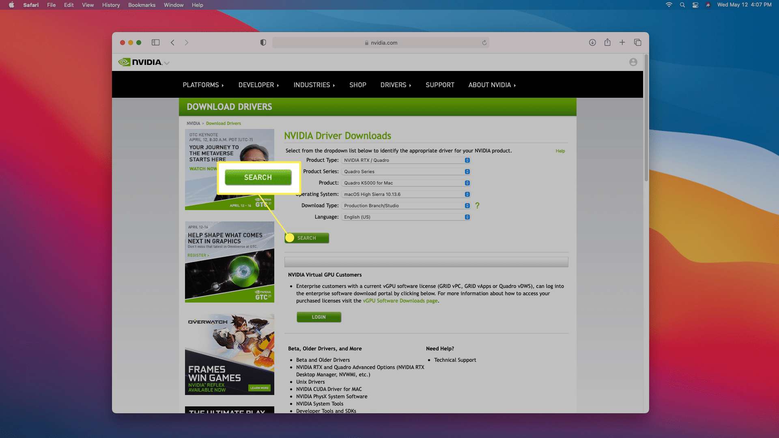The image size is (779, 438).
Task: Open the SHOP navigation item
Action: click(358, 85)
